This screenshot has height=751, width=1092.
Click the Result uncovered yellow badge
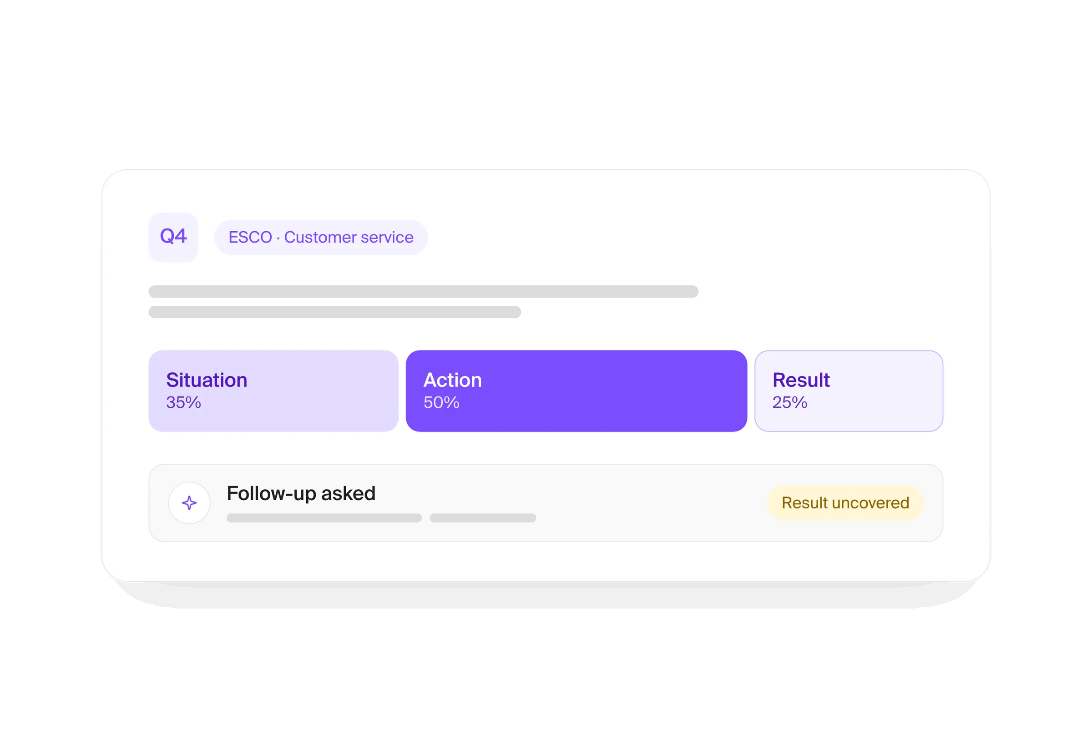[x=845, y=503]
